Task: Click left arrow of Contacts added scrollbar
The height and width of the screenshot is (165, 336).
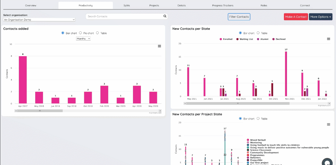Action: [x=16, y=111]
